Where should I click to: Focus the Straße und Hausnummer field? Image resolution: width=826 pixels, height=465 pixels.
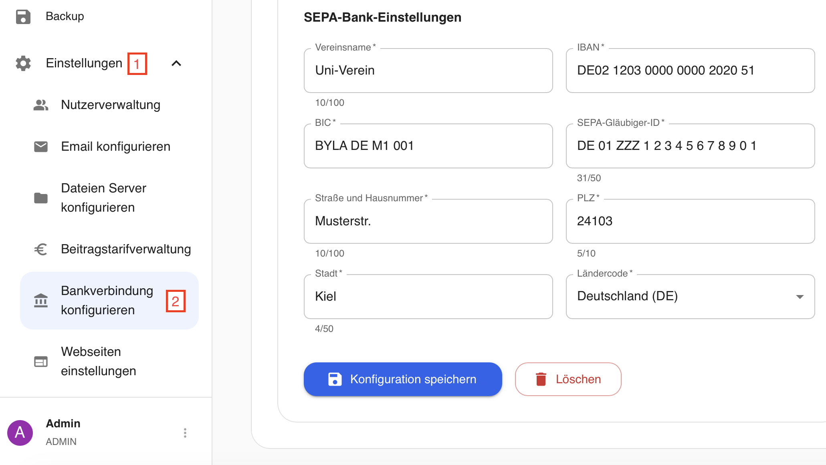click(x=428, y=221)
